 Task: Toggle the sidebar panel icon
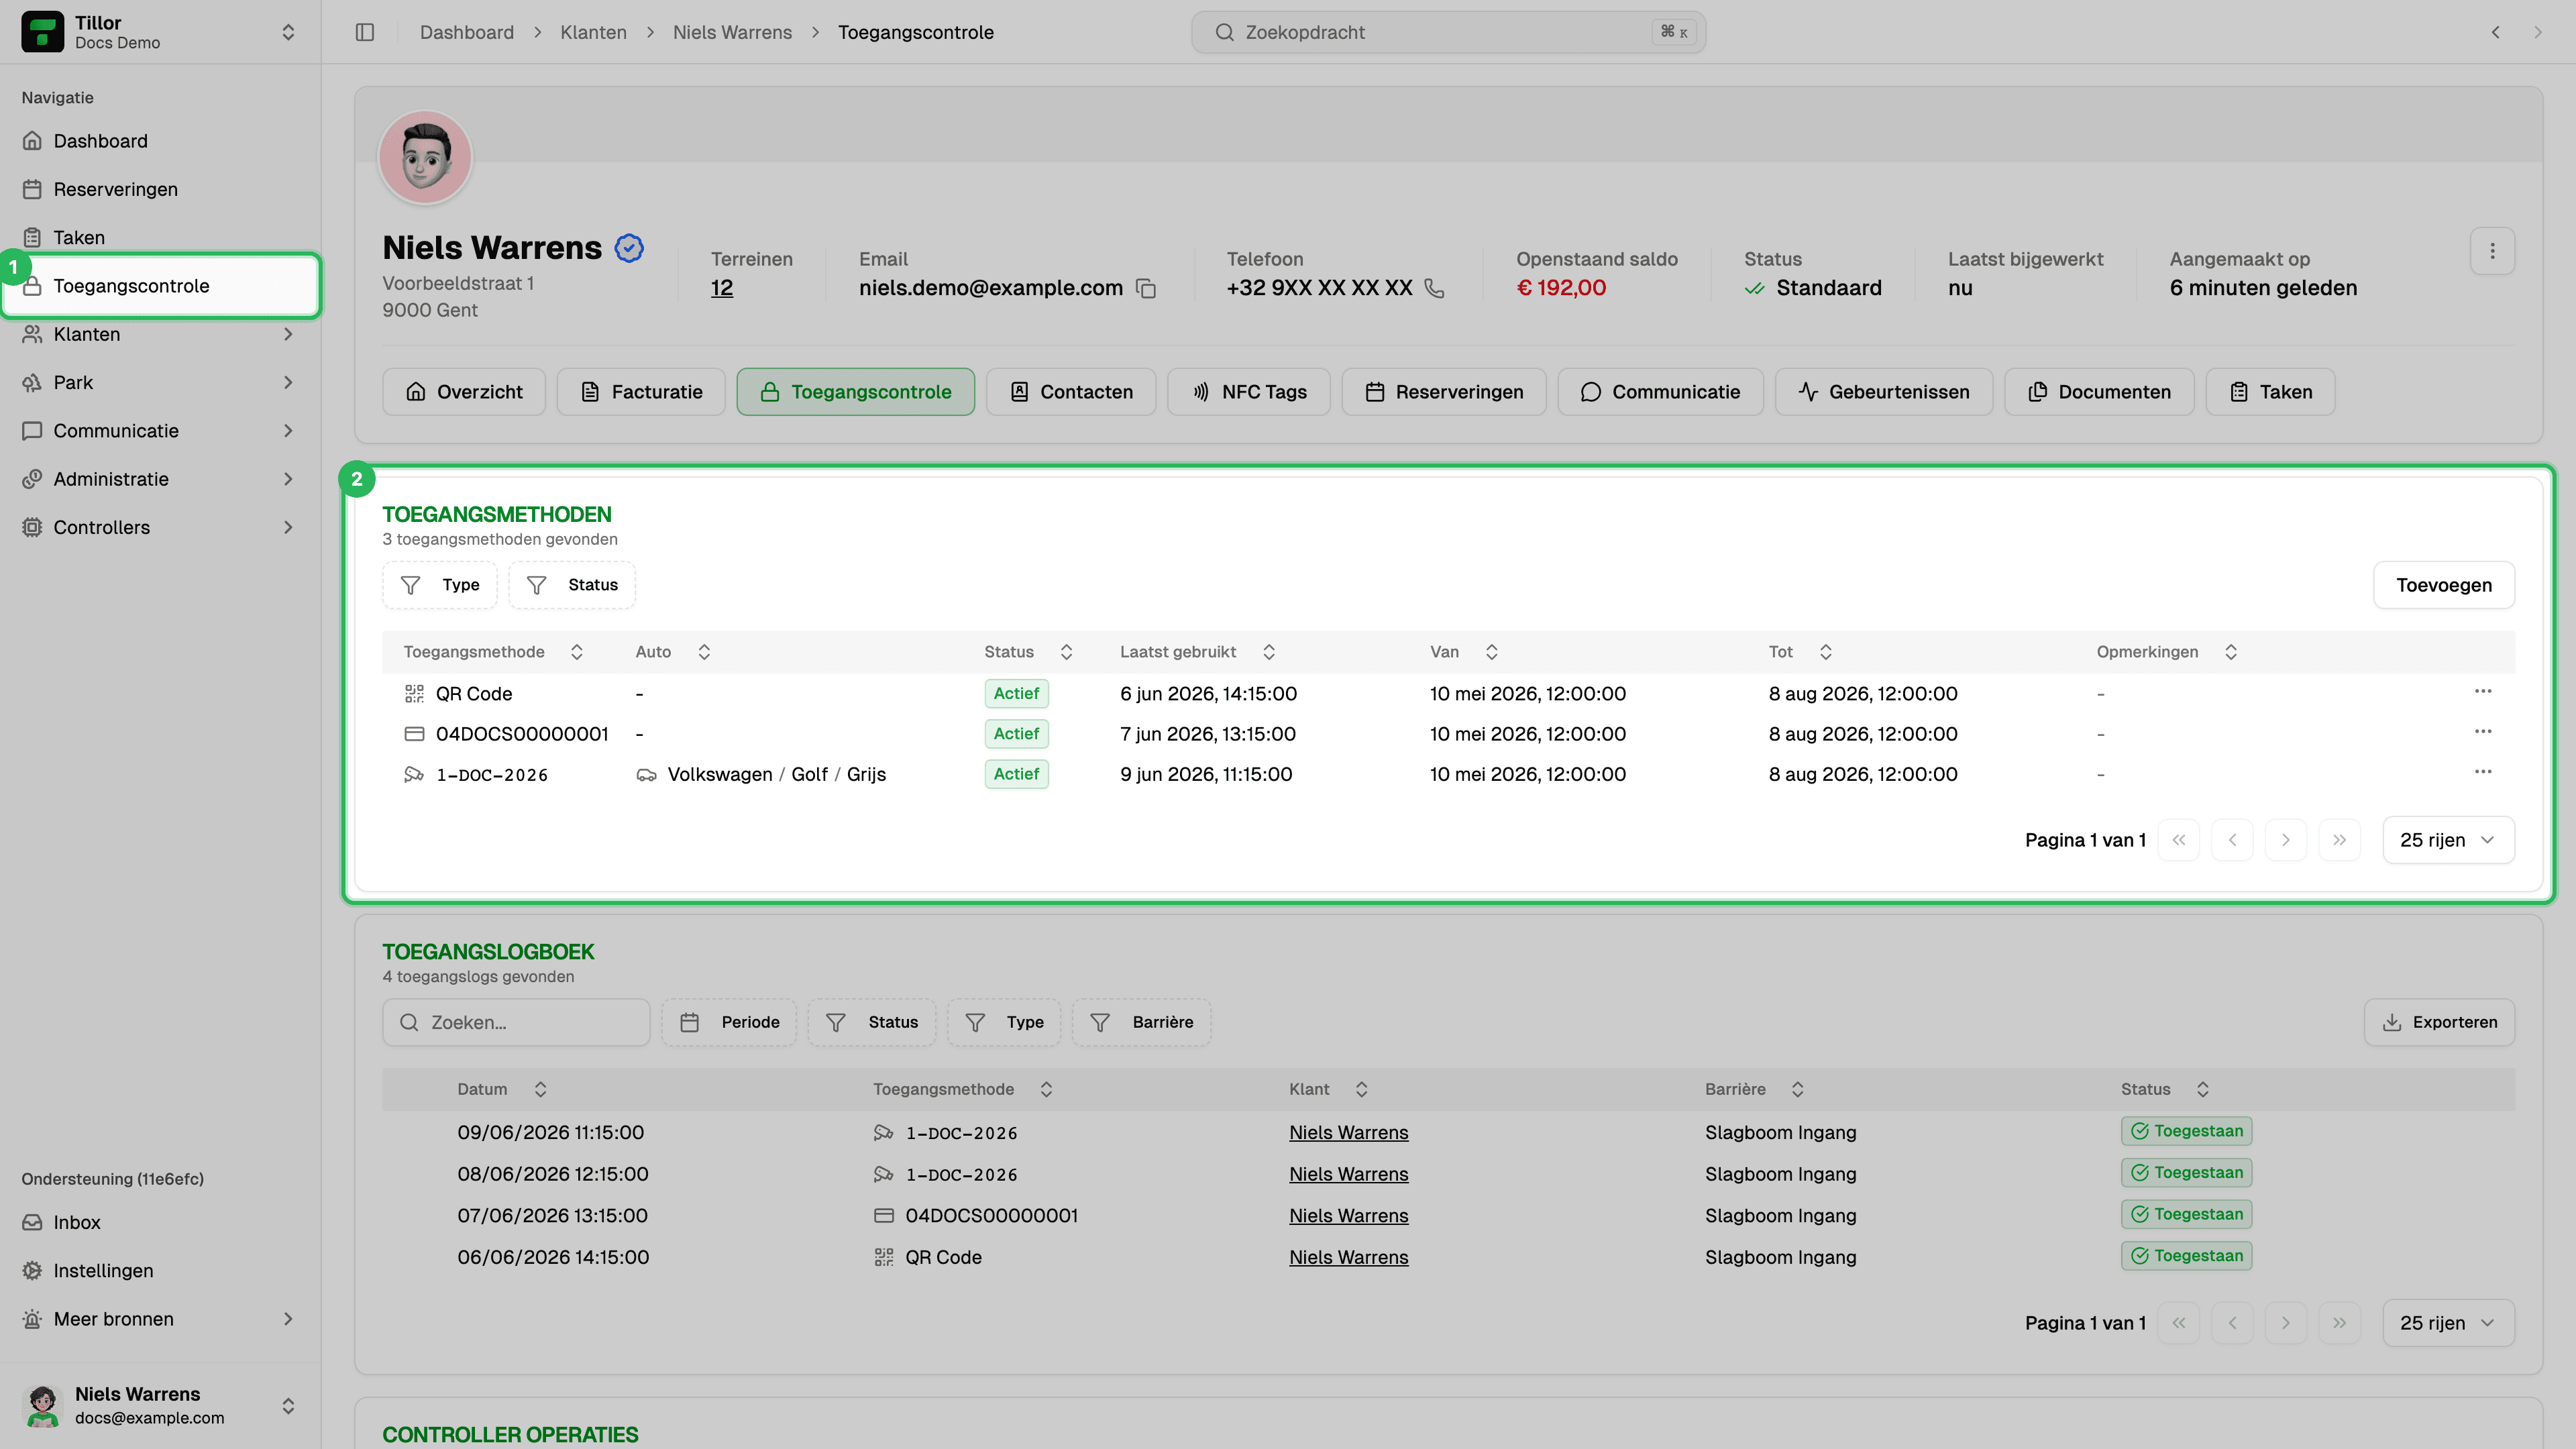click(365, 32)
